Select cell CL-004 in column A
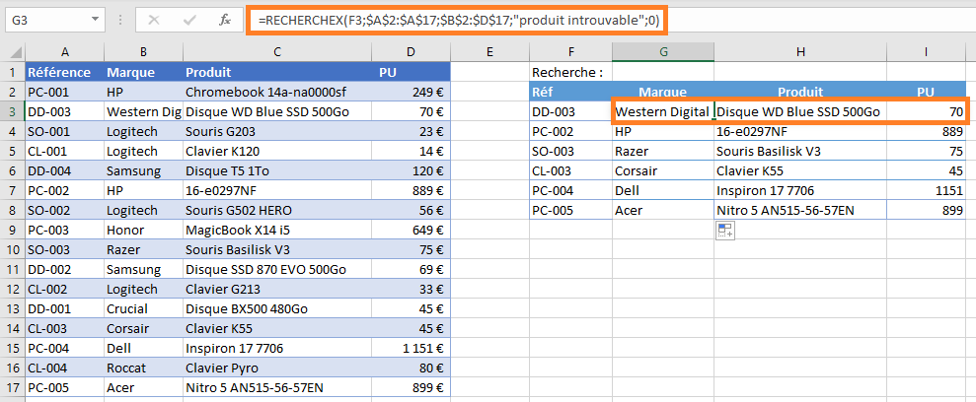Viewport: 976px width, 402px height. (x=65, y=368)
